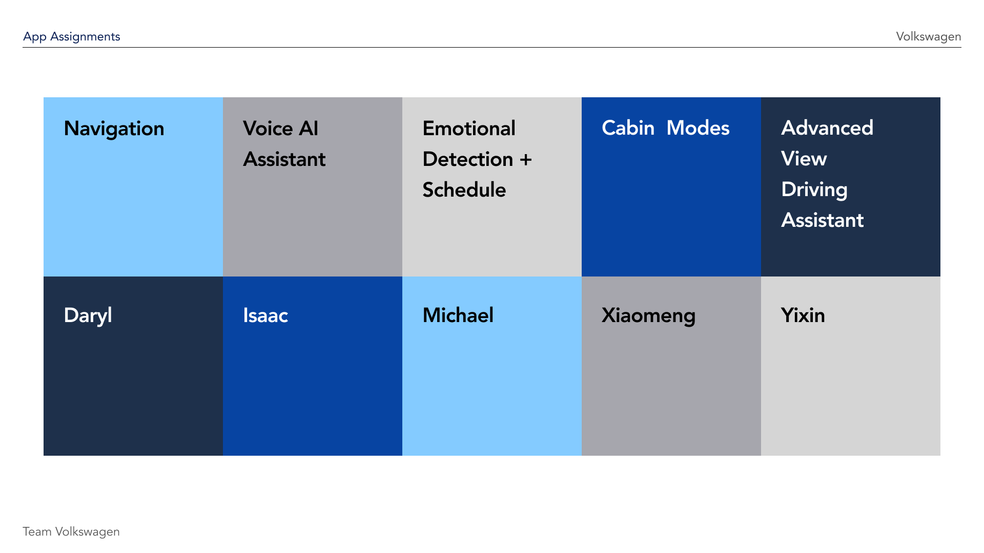984x553 pixels.
Task: Select the blue Cabin Modes tile
Action: pyautogui.click(x=671, y=205)
